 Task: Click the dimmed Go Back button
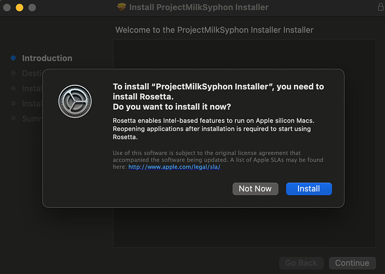[301, 263]
